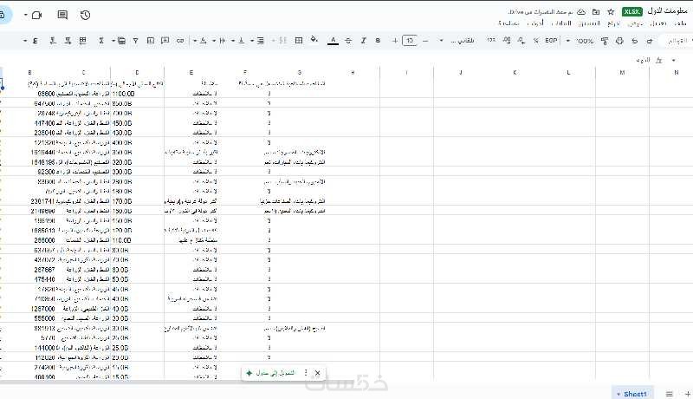Click the table-like toolbar icon

coord(82,41)
